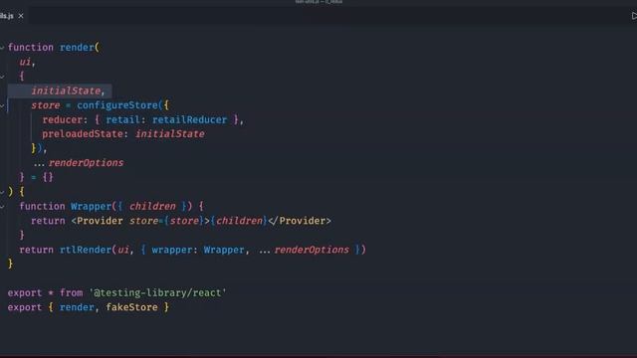Fold the ') {' function body chevron
The width and height of the screenshot is (637, 358).
[2, 192]
